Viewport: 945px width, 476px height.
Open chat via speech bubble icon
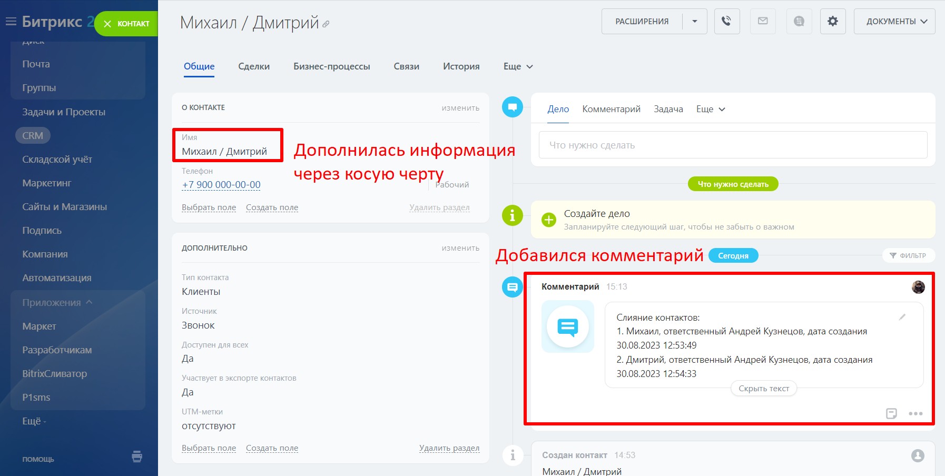tap(799, 22)
